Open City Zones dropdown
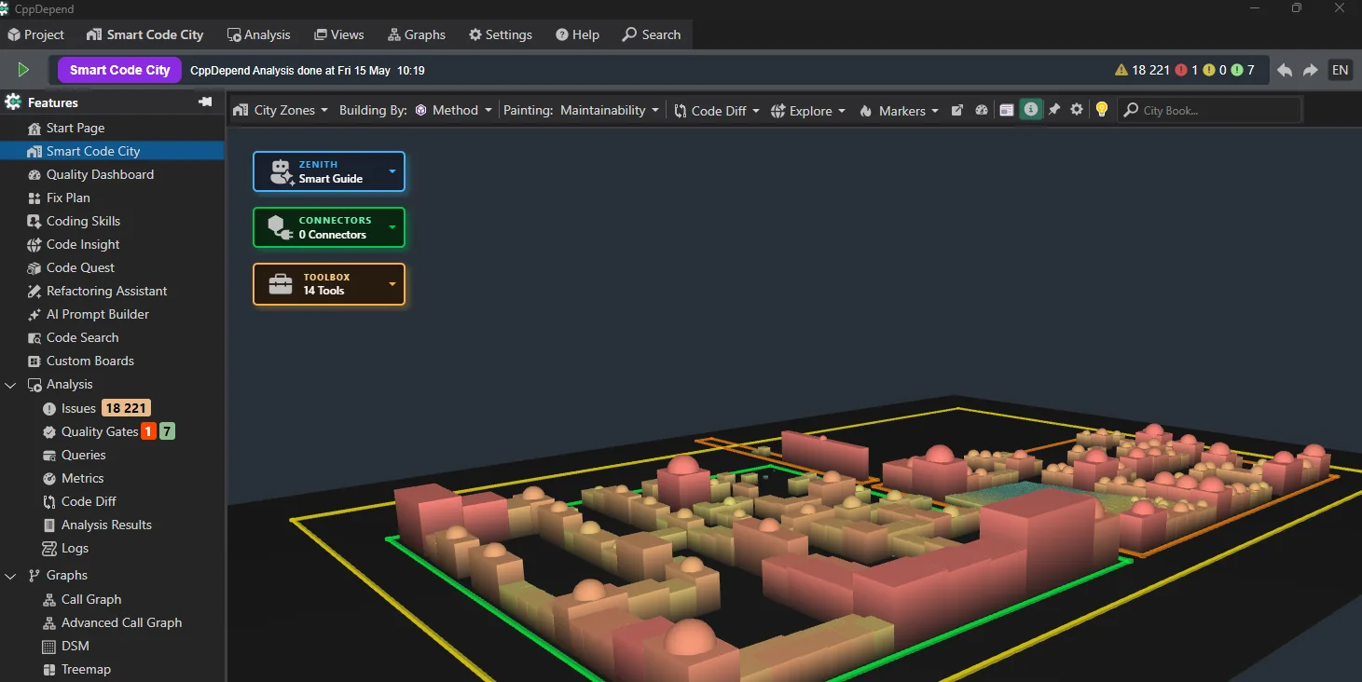This screenshot has width=1362, height=682. (x=281, y=110)
